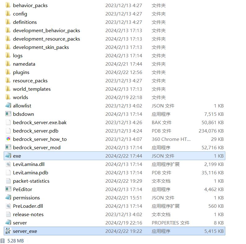The width and height of the screenshot is (246, 244).
Task: Select the PeEditor application icon
Action: [8, 189]
